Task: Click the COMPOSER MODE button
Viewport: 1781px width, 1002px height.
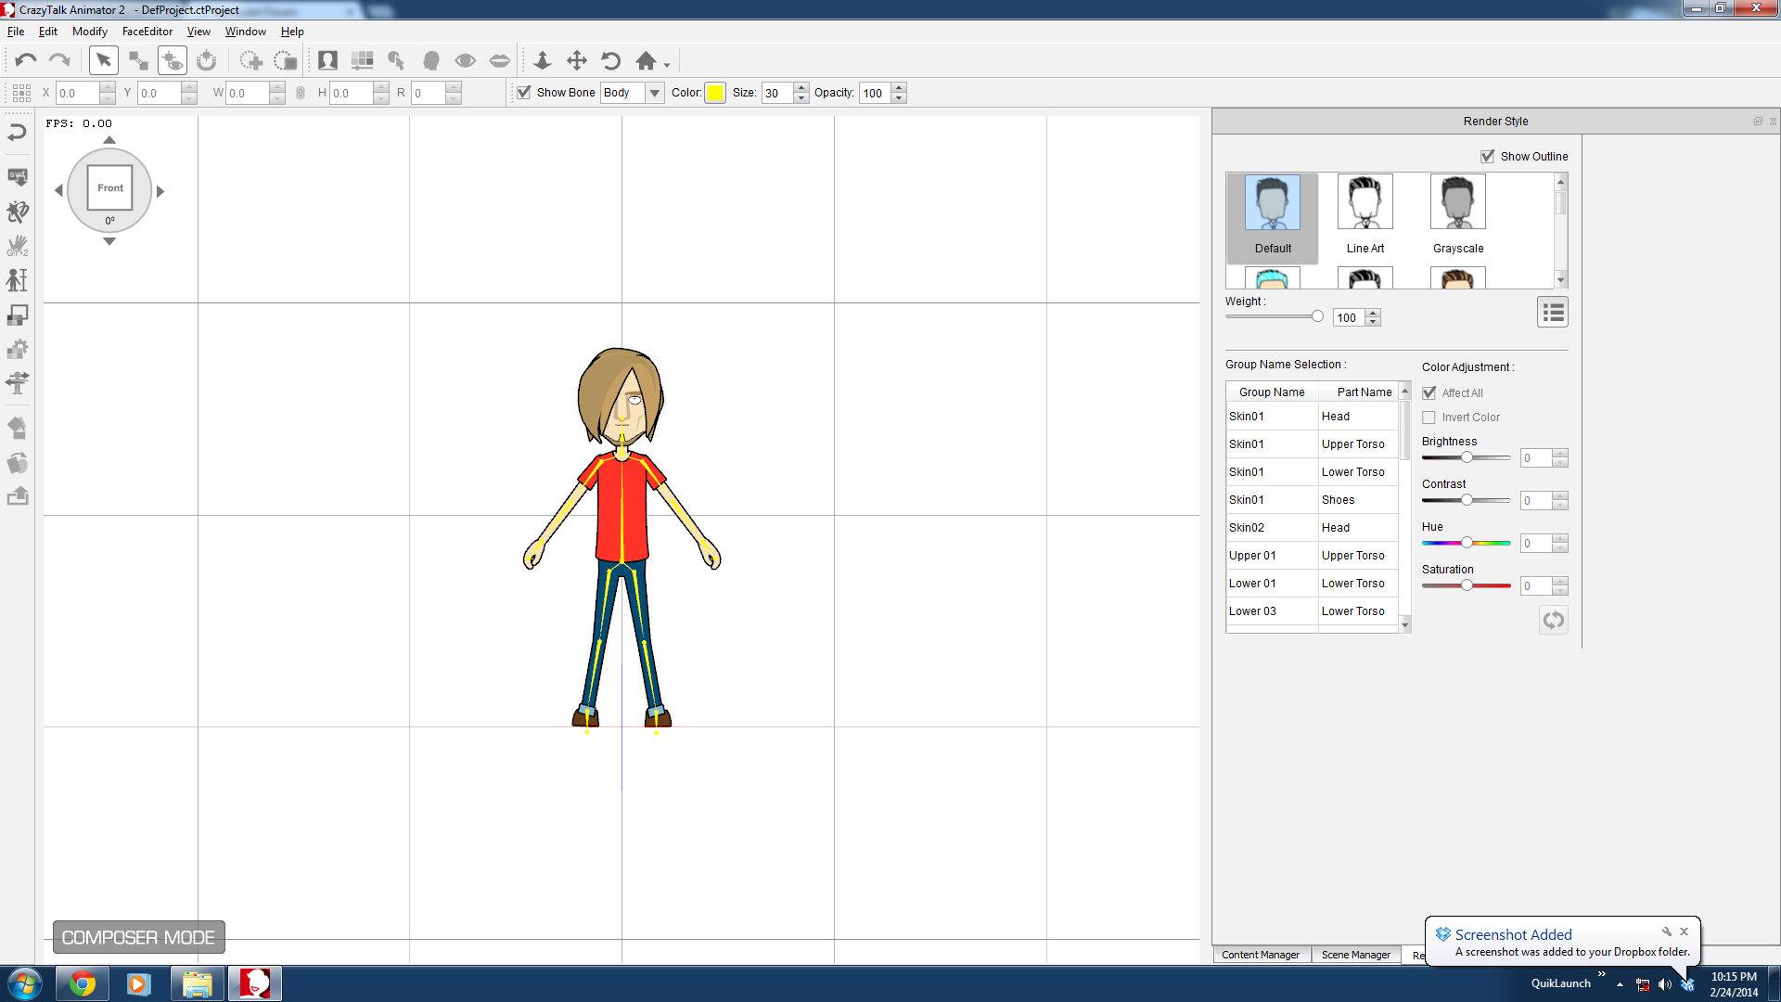Action: (x=138, y=937)
